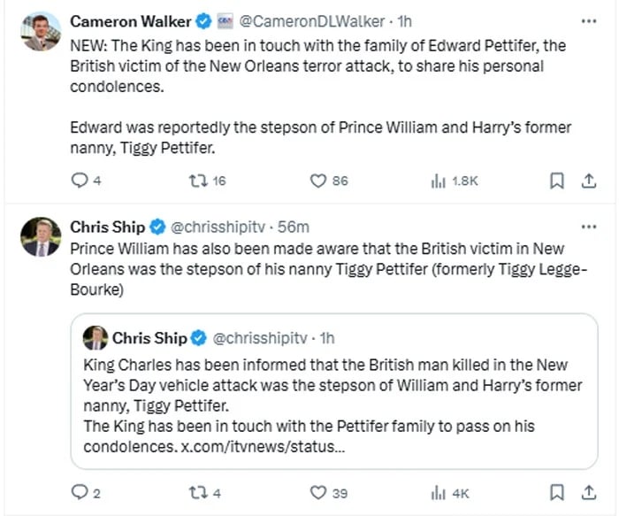Screen dimensions: 619x516
Task: Share Chris Ship's post
Action: pyautogui.click(x=587, y=492)
